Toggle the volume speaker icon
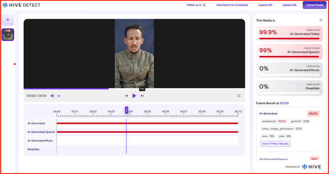Image resolution: width=329 pixels, height=174 pixels. (x=52, y=96)
